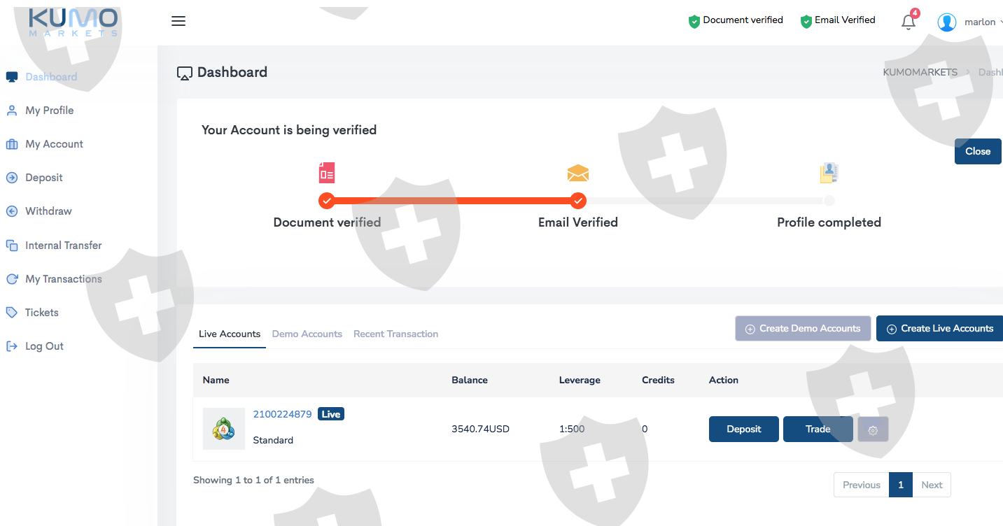Image resolution: width=1003 pixels, height=526 pixels.
Task: Click the Email Verified progress step marker
Action: pyautogui.click(x=578, y=201)
